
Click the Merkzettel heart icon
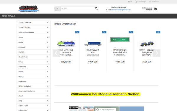click(150, 2)
